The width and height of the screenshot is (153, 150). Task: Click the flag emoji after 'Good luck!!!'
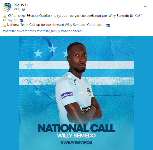108,25
